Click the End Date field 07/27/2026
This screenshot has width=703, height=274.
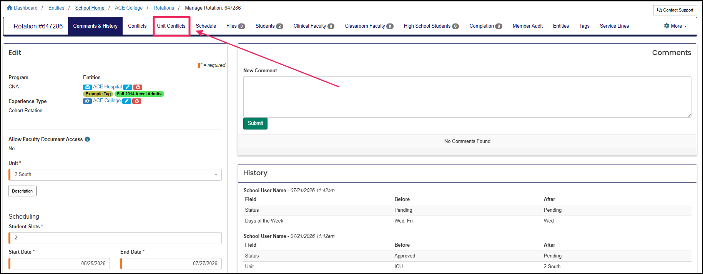[x=171, y=264]
